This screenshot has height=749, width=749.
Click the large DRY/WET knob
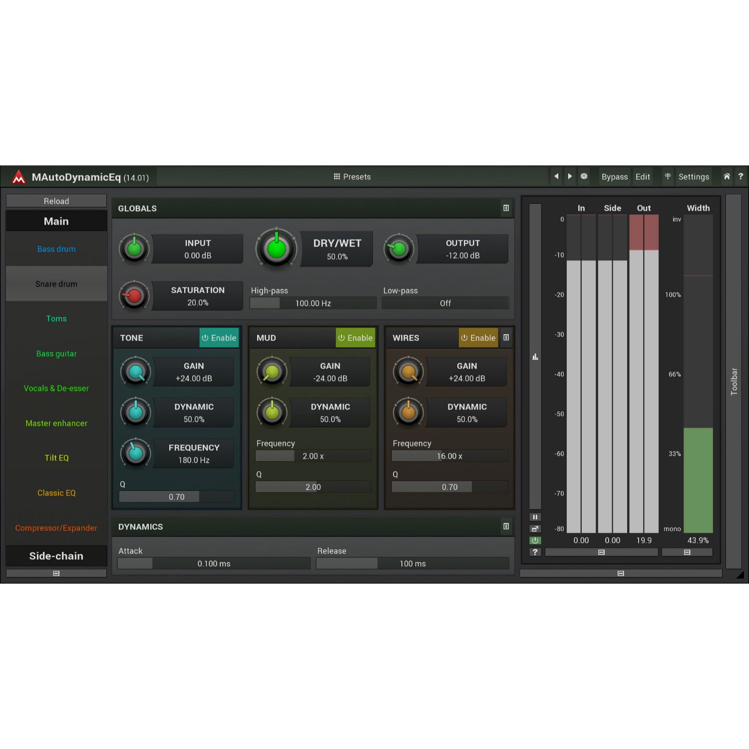click(x=276, y=248)
